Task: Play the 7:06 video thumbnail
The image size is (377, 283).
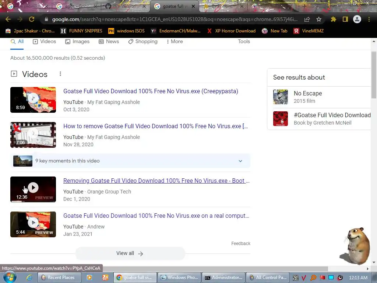Action: (33, 135)
